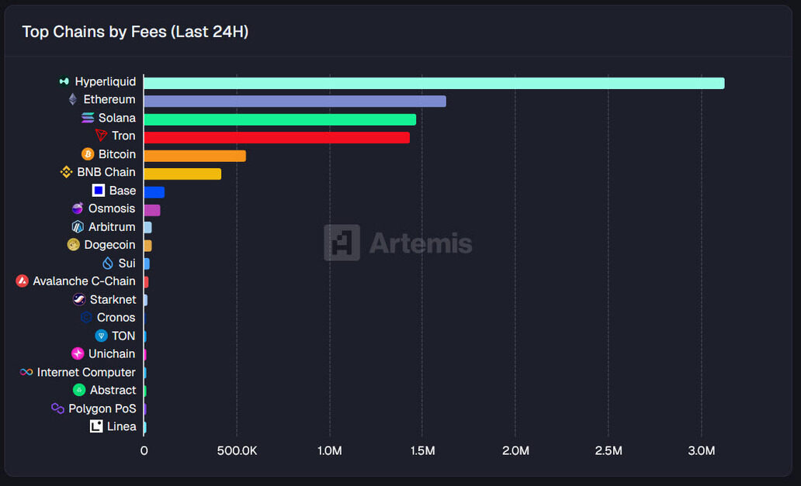Image resolution: width=801 pixels, height=486 pixels.
Task: Click the 'BNB Chain' label text
Action: (x=106, y=172)
